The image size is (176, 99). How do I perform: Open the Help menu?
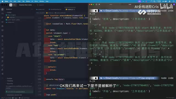pyautogui.click(x=47, y=1)
